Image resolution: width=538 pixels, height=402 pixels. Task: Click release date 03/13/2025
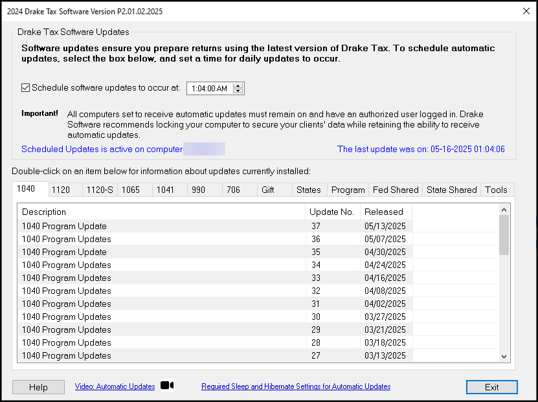[385, 355]
